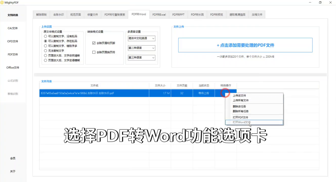Uncheck the 去除页眉和页脚 checkbox

tap(94, 43)
